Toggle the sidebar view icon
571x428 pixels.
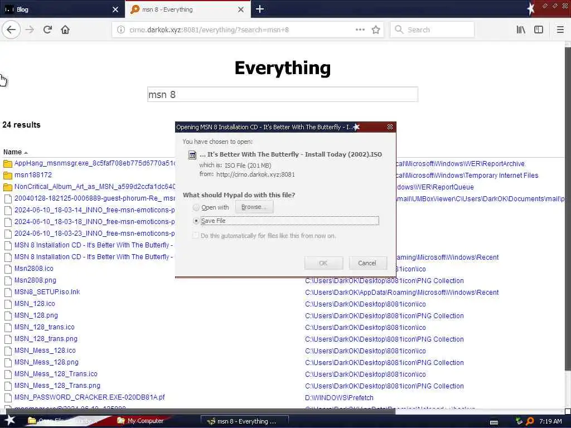(x=539, y=30)
